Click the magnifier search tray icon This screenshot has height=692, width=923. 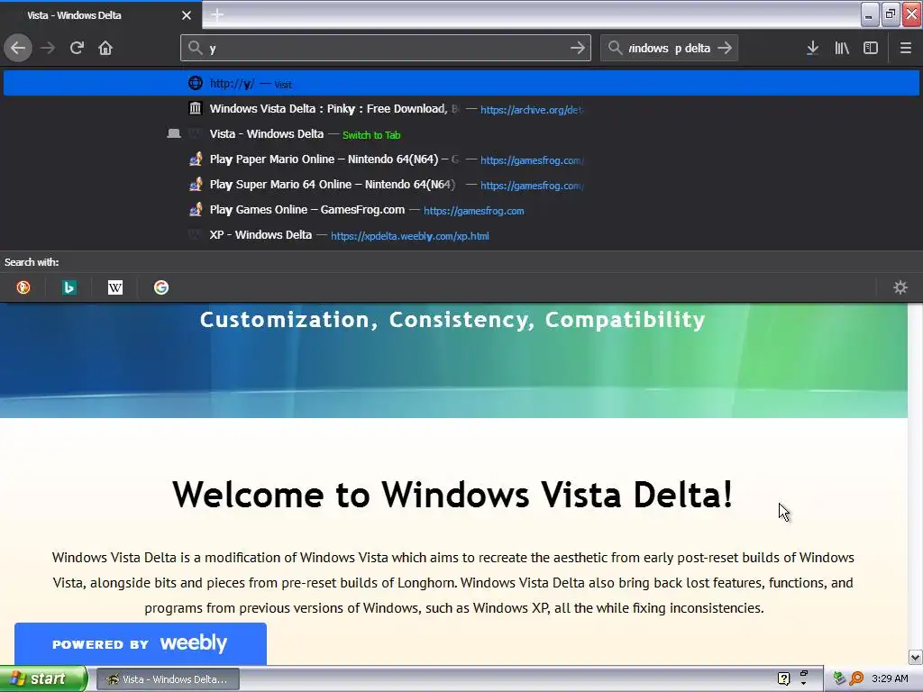(x=856, y=678)
